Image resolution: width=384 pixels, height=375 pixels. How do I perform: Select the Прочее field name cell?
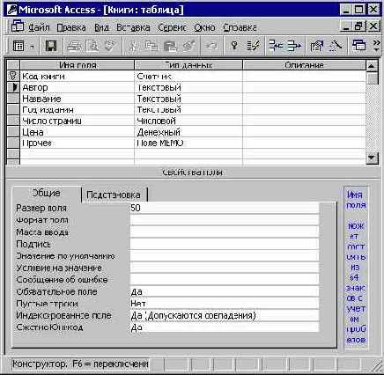78,143
